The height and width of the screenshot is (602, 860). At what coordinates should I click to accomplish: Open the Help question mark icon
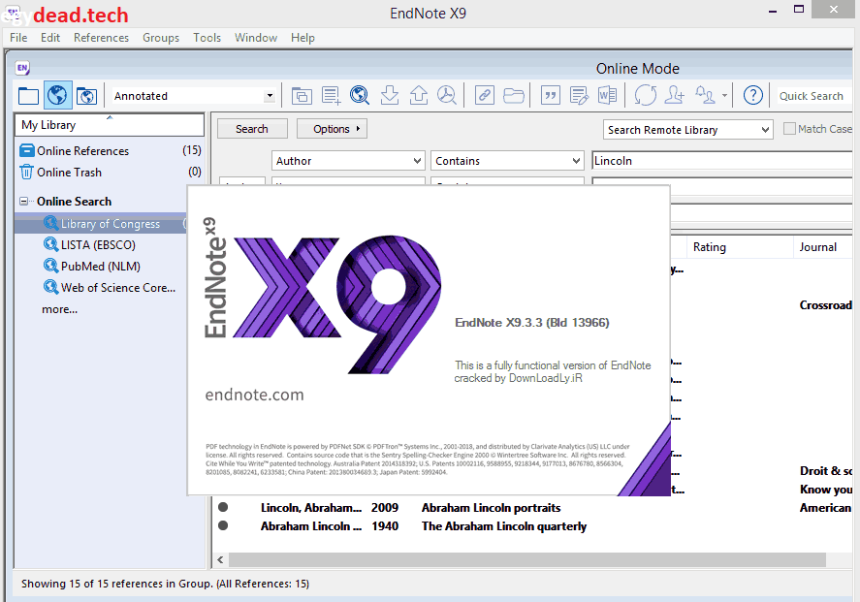pyautogui.click(x=753, y=95)
